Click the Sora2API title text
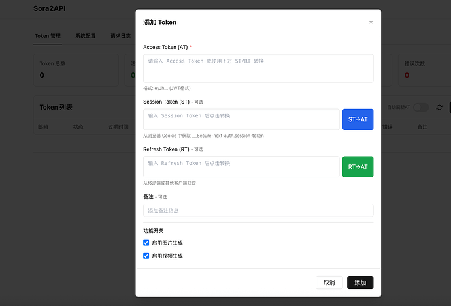451x306 pixels. point(50,8)
